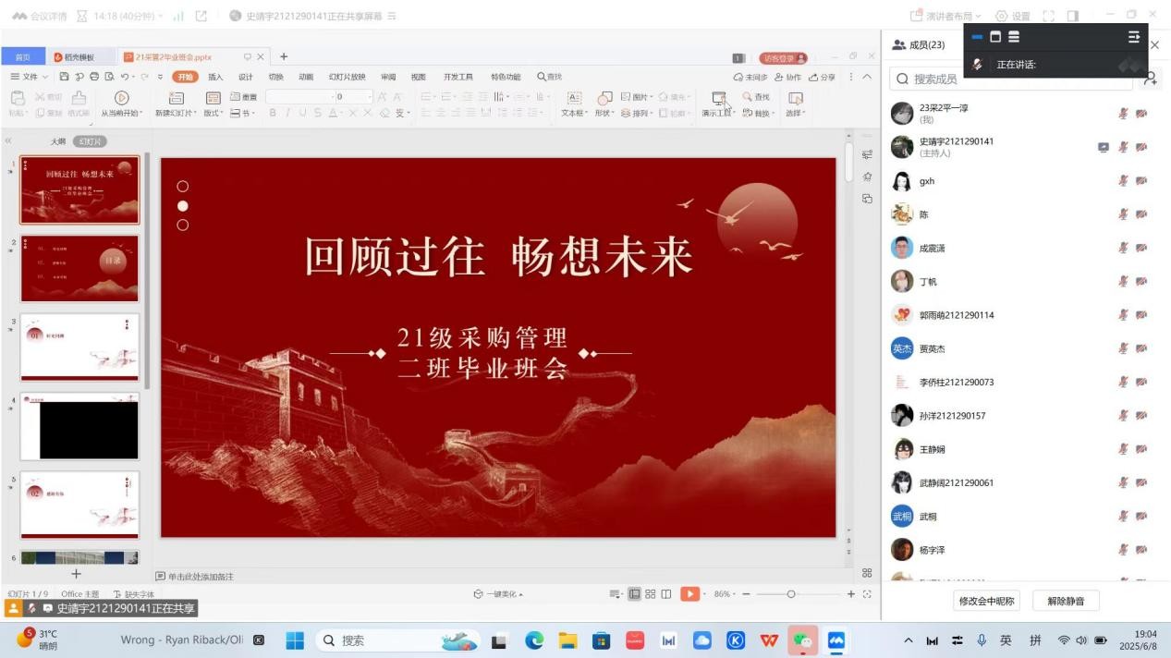1171x658 pixels.
Task: Toggle camera icon for member gxh
Action: pos(1141,181)
